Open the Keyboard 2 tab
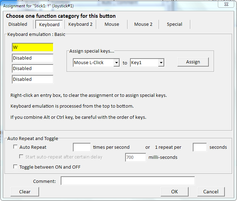The image size is (237, 201). click(81, 24)
